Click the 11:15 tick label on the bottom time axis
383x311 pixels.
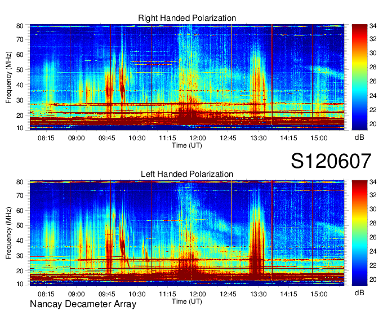(x=168, y=294)
